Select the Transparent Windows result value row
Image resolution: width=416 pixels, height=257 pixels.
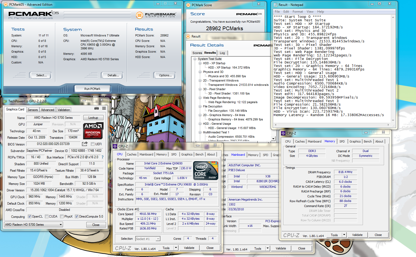[x=238, y=85]
